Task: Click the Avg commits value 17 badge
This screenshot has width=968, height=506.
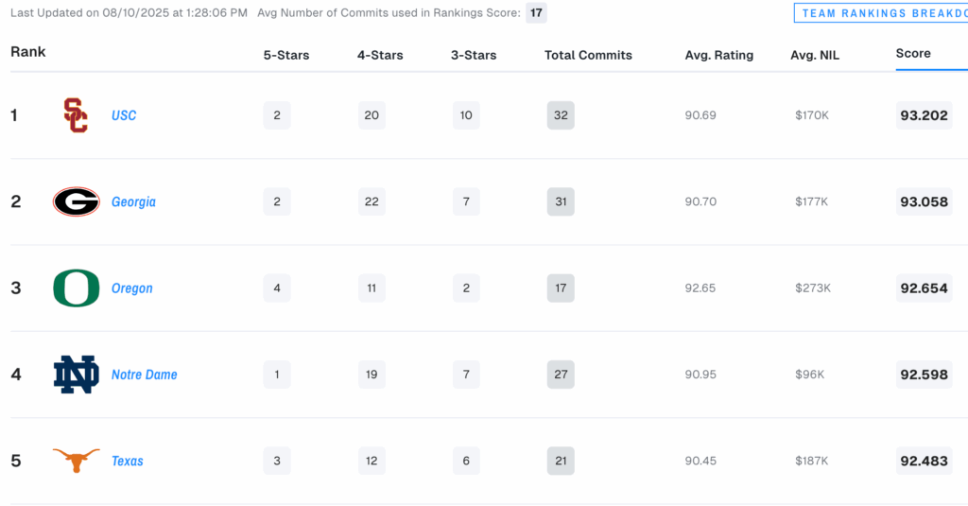Action: (x=536, y=13)
